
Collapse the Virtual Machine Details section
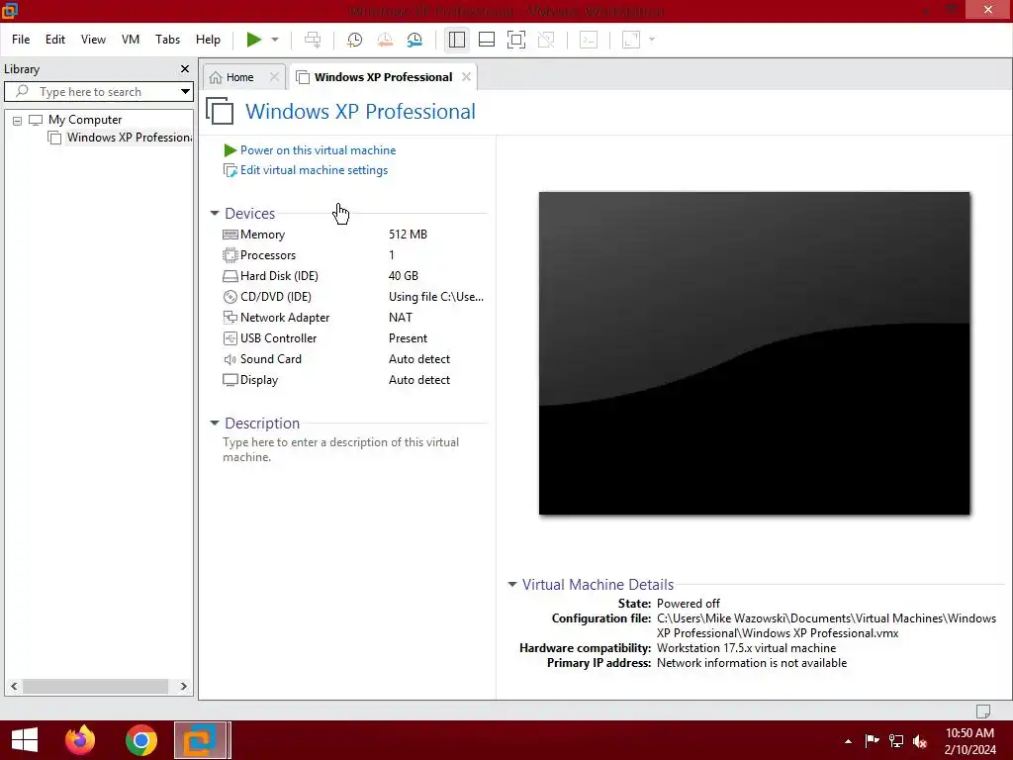coord(512,584)
